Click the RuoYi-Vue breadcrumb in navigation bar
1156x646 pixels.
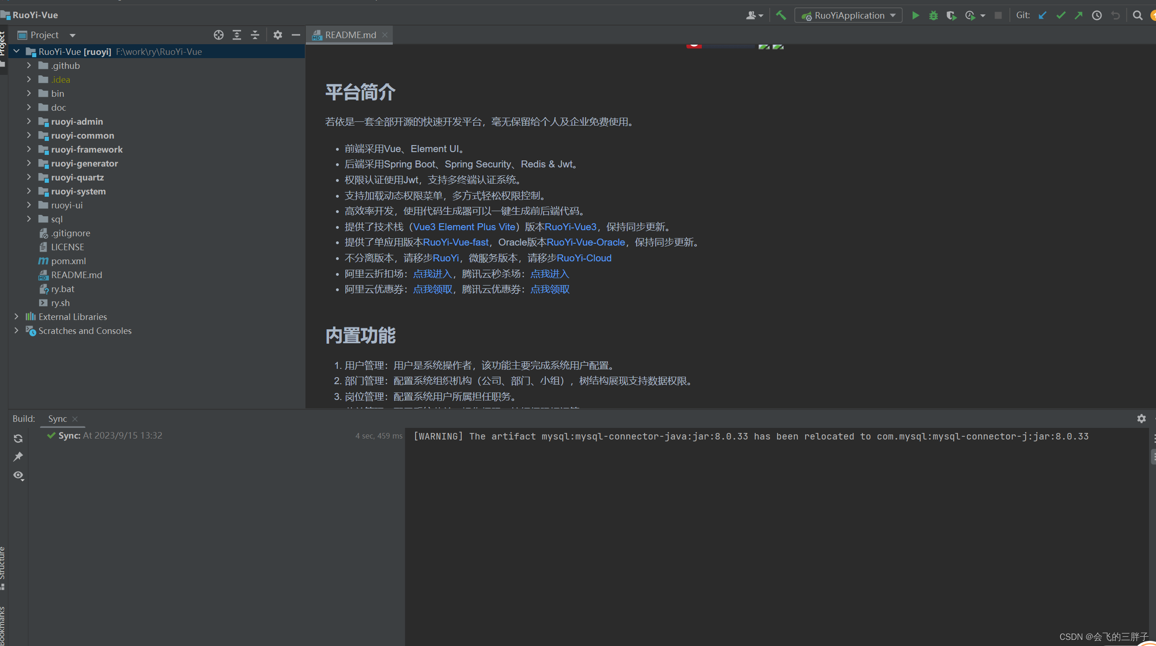(x=35, y=15)
